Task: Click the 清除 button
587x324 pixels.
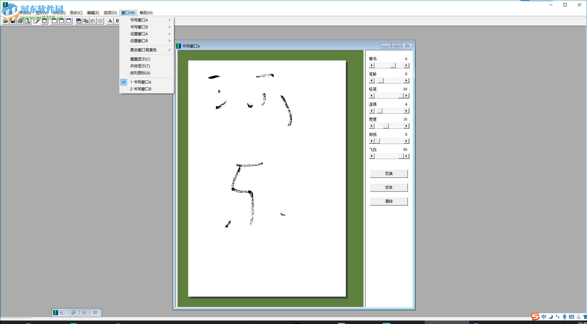Action: (389, 202)
